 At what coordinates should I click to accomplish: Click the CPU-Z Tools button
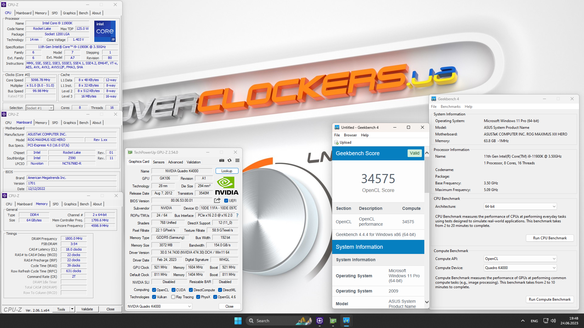[x=61, y=309]
